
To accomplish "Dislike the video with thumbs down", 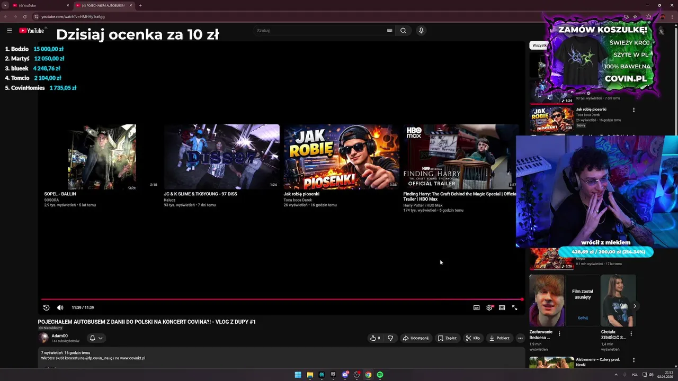I will point(390,338).
